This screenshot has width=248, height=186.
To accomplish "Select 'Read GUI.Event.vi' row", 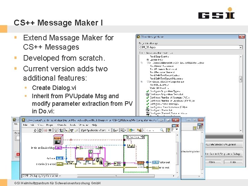I will click(x=159, y=85).
